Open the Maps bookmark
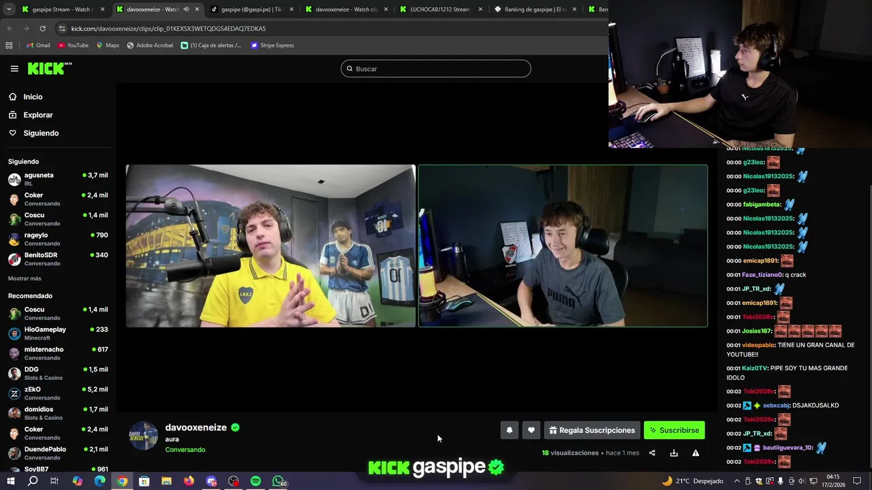The height and width of the screenshot is (490, 872). point(108,46)
